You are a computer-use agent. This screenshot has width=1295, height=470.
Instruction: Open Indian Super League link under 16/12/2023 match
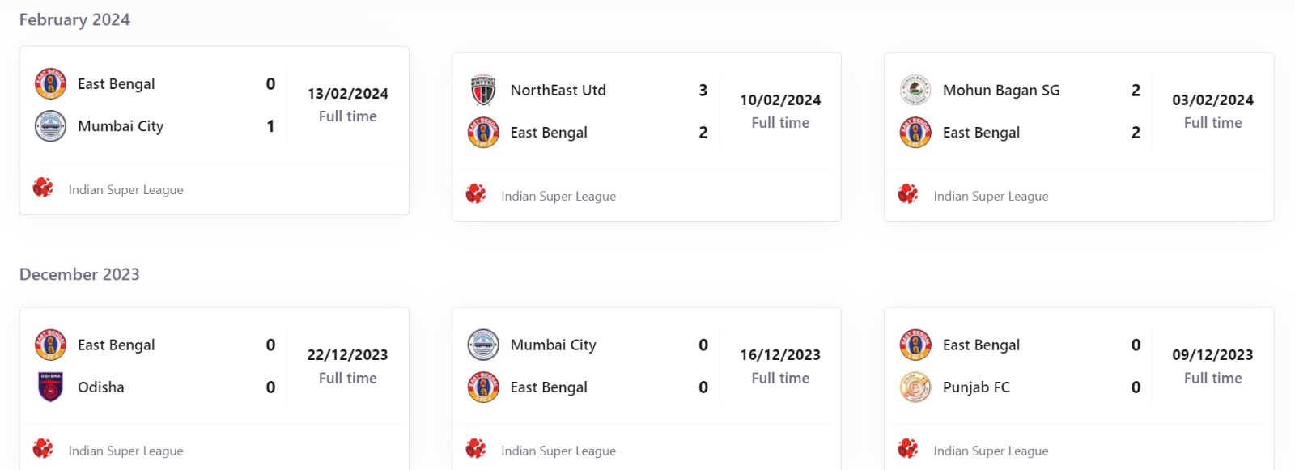click(x=558, y=451)
